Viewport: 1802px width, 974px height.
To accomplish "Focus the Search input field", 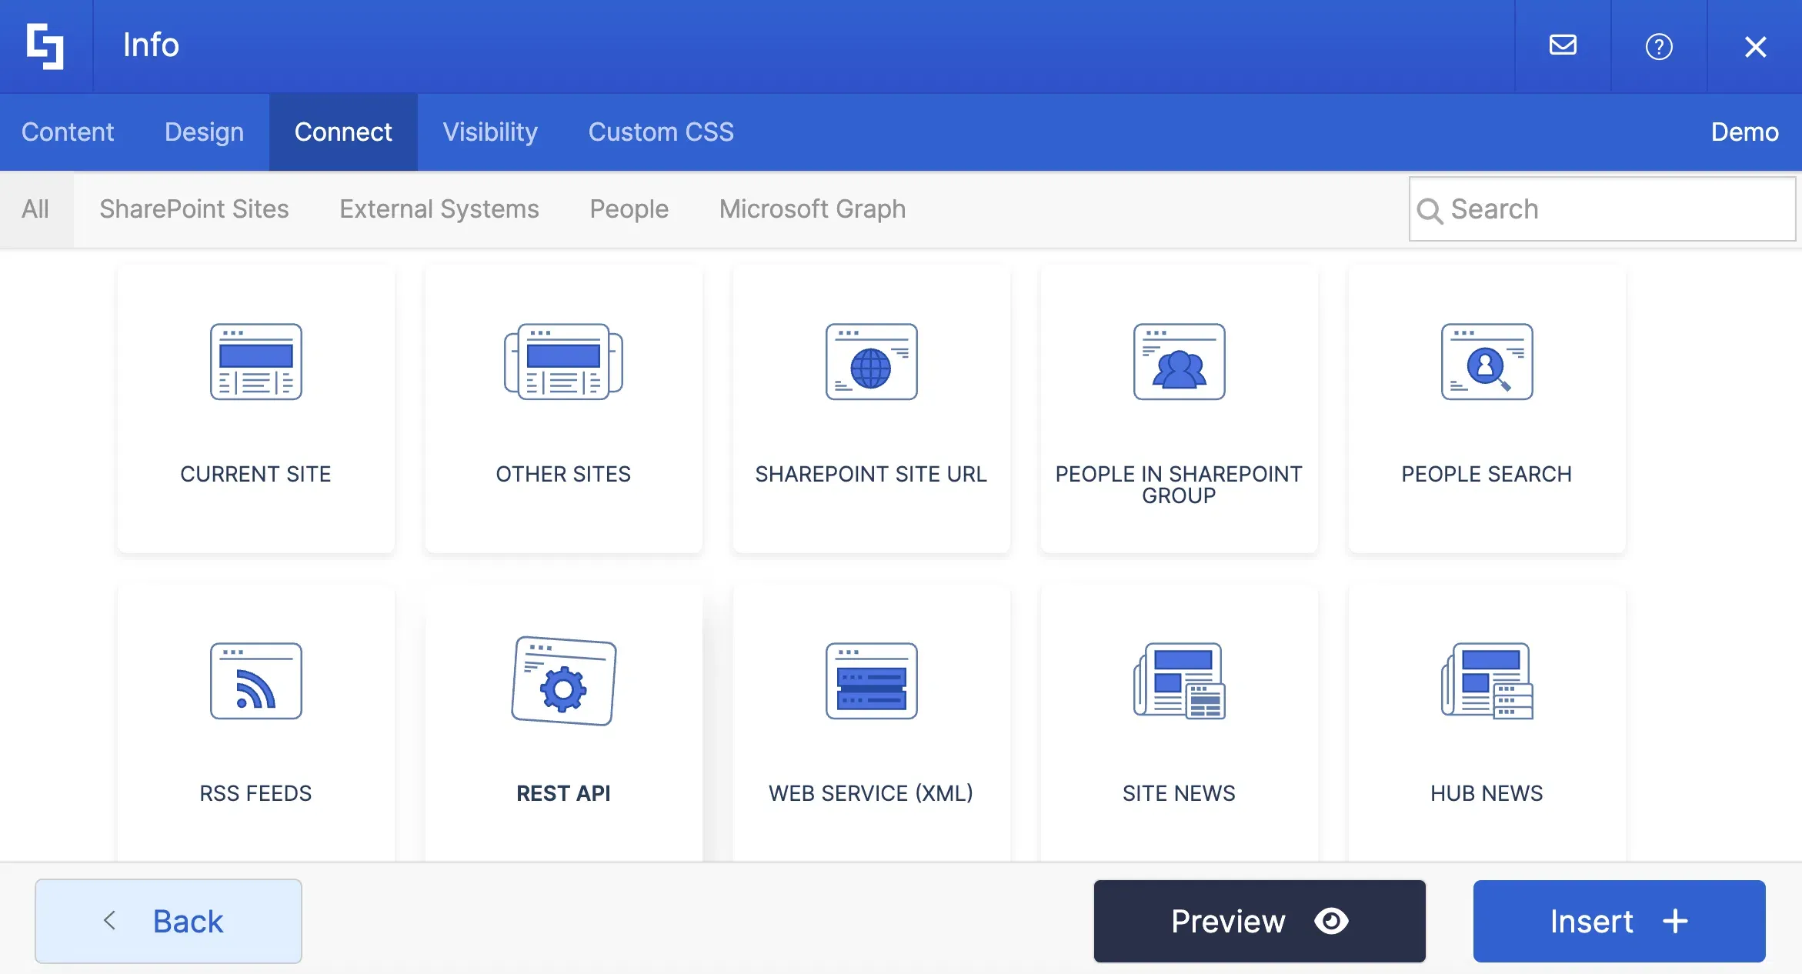I will [x=1602, y=209].
